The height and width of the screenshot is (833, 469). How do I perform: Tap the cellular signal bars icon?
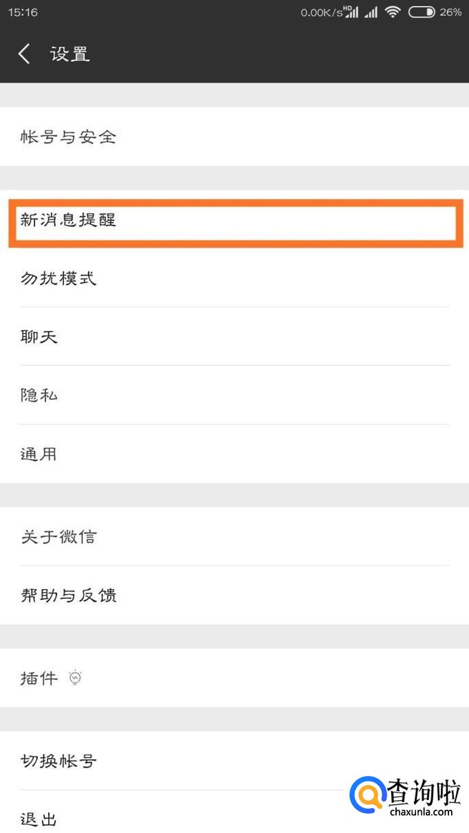tap(371, 12)
